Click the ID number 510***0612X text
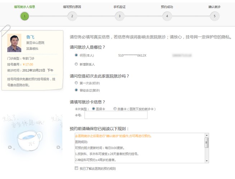 [x=132, y=55]
